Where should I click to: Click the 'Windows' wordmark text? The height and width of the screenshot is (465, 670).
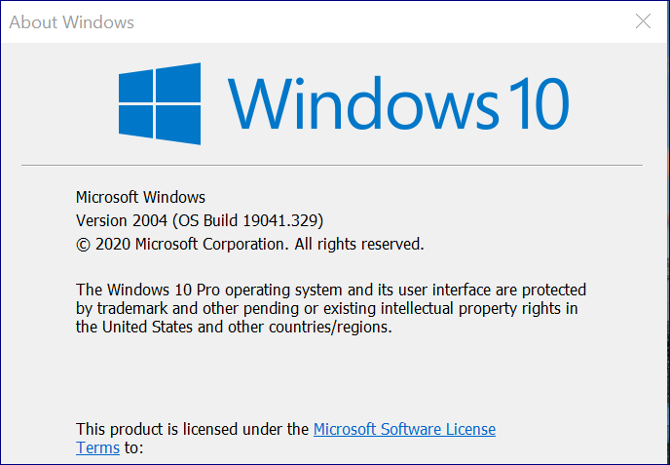click(x=358, y=104)
